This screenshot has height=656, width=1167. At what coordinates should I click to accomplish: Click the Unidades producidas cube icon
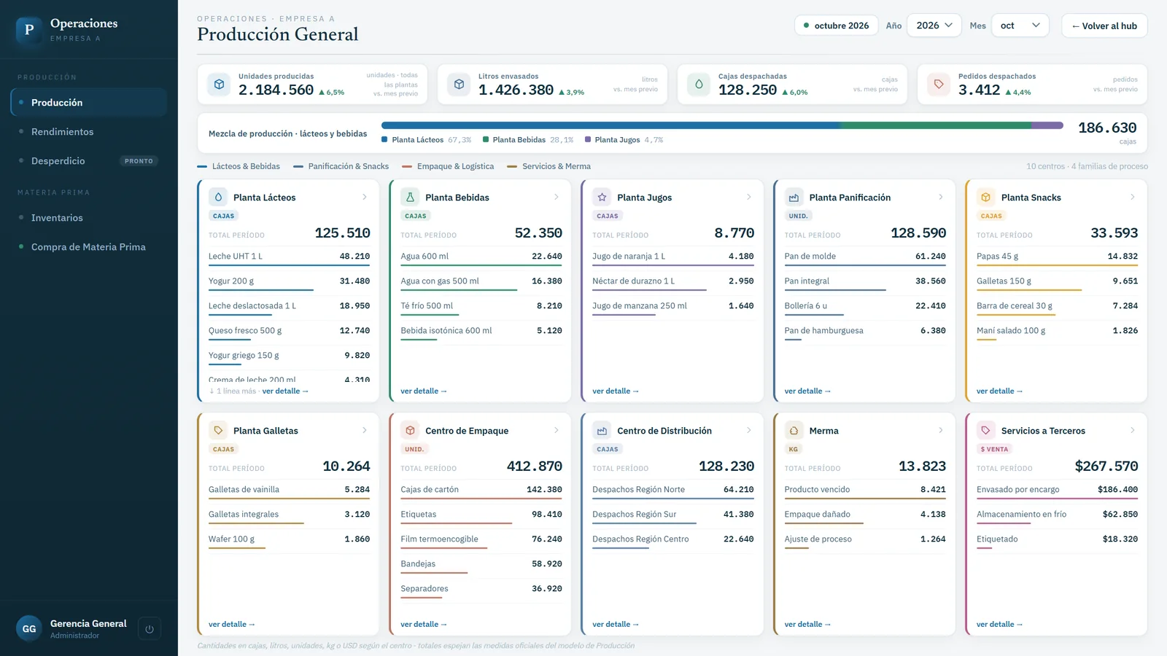coord(219,85)
